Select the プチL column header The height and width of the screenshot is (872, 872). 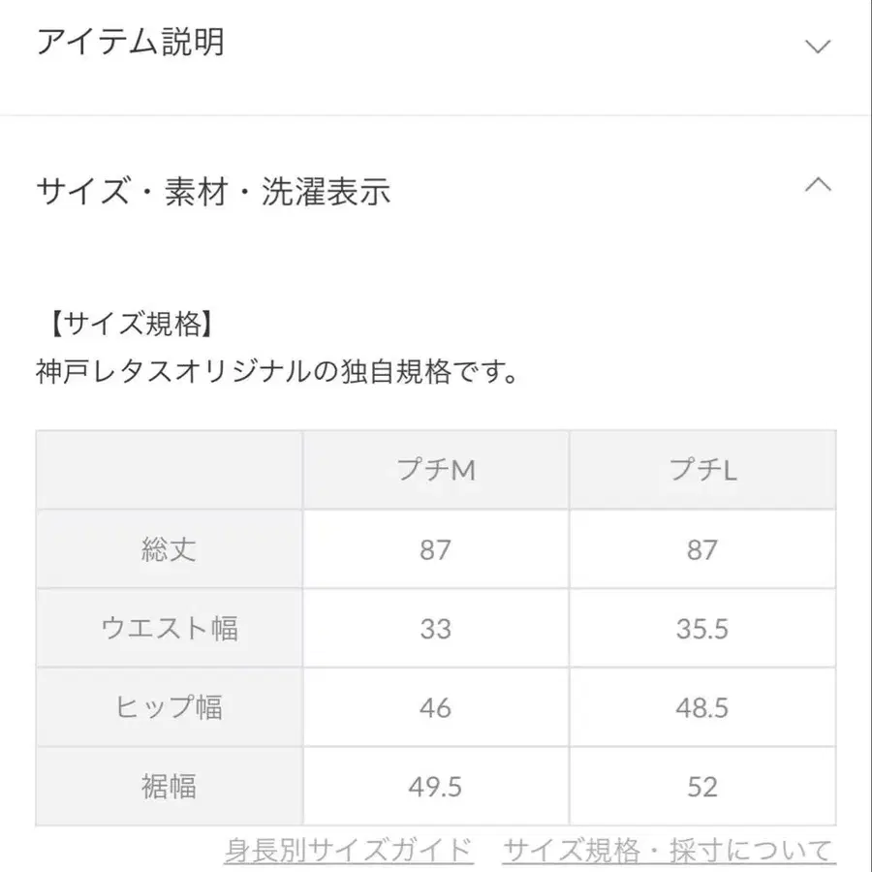tap(702, 469)
